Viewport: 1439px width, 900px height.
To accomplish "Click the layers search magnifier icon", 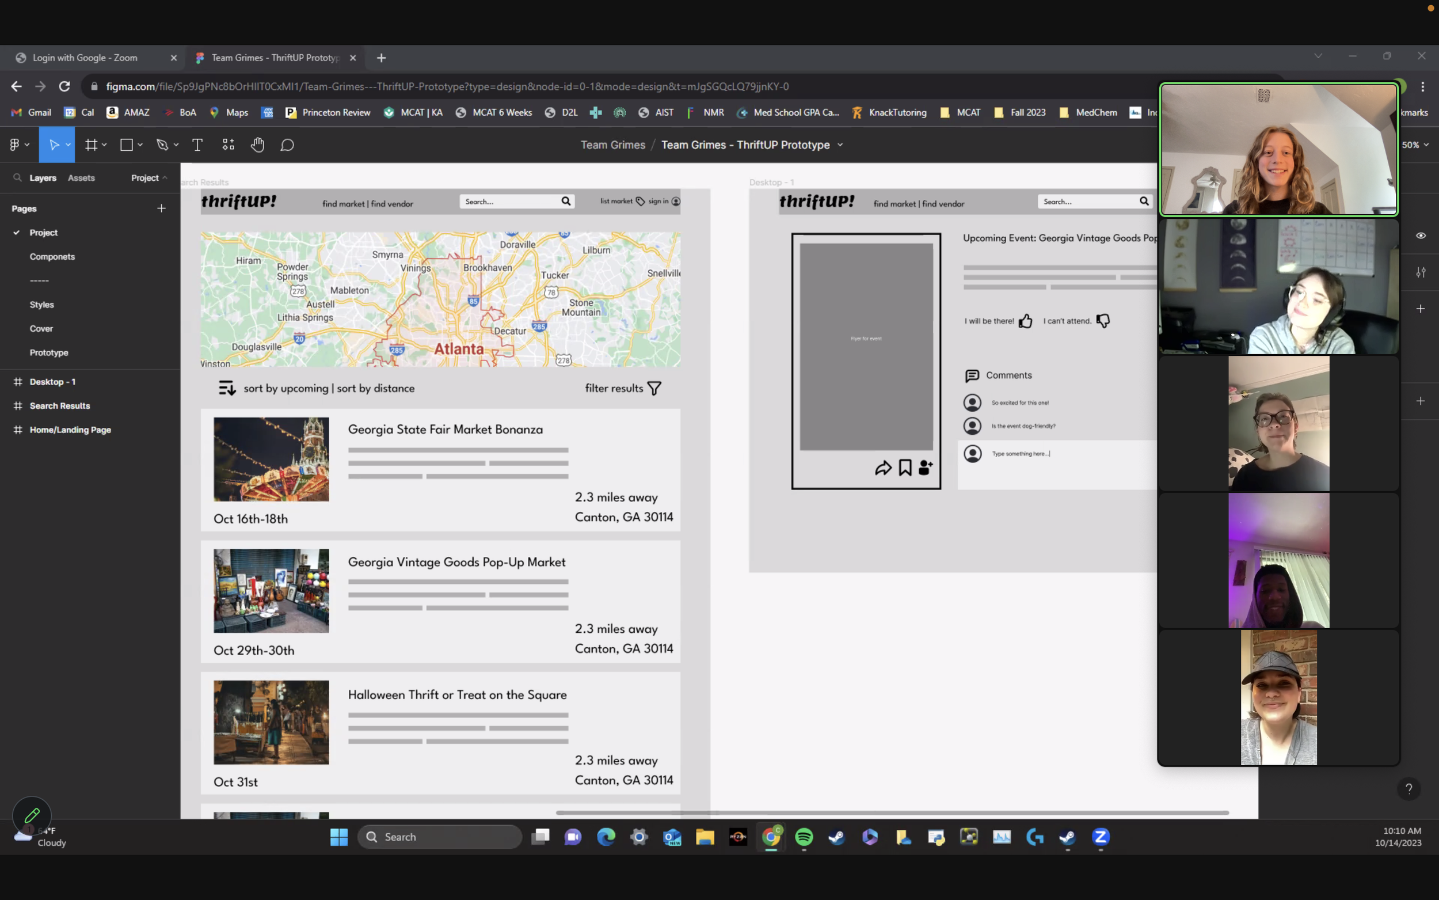I will tap(18, 177).
